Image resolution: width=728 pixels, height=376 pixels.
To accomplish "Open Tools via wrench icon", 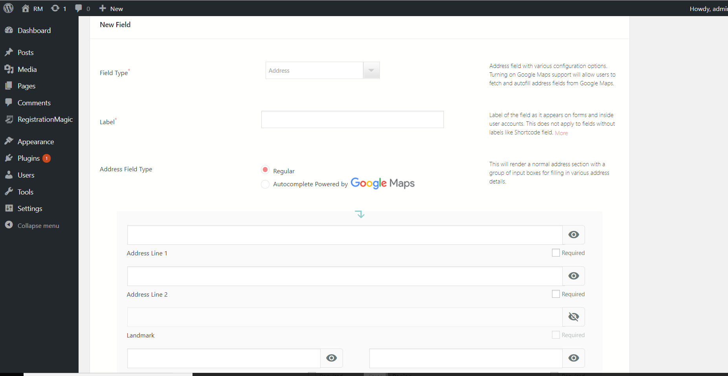I will click(9, 191).
